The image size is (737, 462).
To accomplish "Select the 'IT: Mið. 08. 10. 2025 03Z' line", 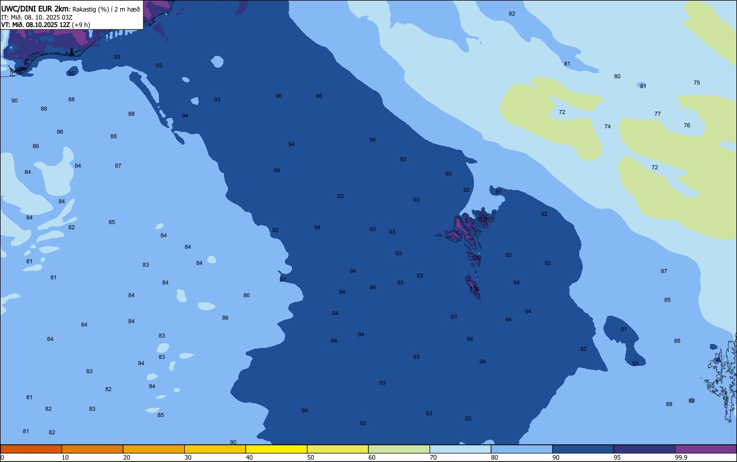I will pyautogui.click(x=37, y=17).
